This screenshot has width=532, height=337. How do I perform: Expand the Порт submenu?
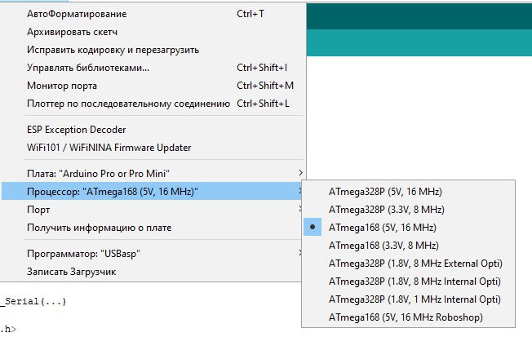pos(152,210)
